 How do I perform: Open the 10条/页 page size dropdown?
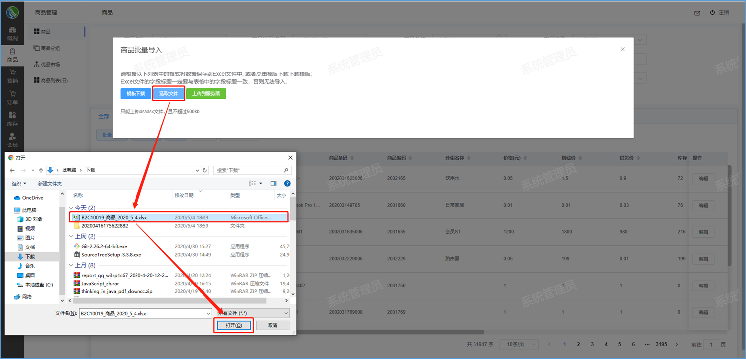click(x=519, y=344)
